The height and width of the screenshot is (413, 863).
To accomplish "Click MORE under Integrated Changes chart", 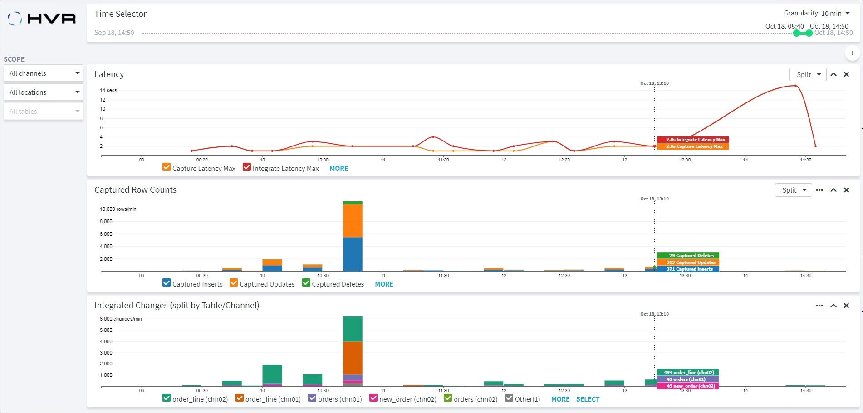I will (x=560, y=399).
